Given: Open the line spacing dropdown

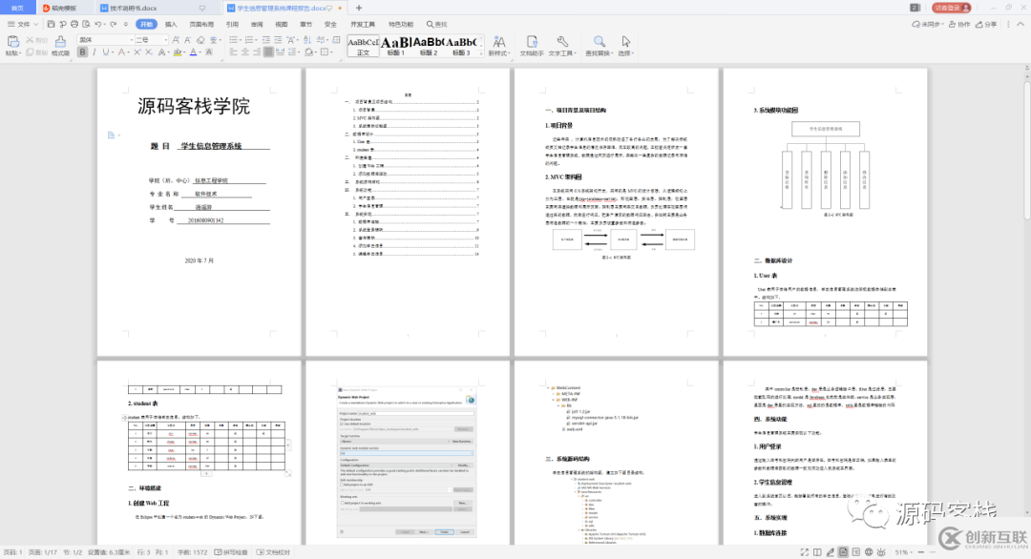Looking at the screenshot, I should 299,52.
